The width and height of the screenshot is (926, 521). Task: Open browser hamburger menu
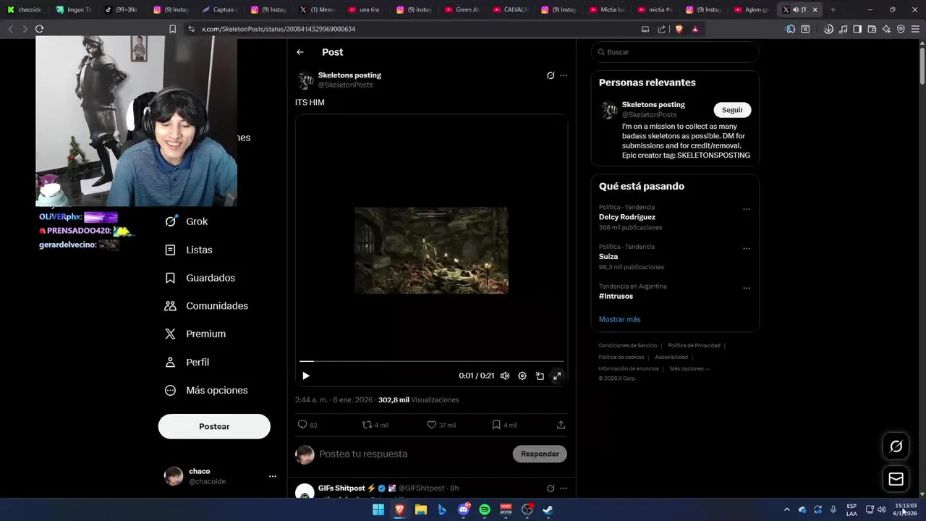click(x=915, y=29)
